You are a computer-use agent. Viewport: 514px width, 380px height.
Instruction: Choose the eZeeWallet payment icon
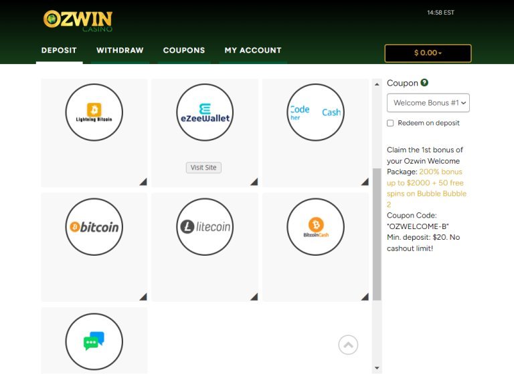[205, 112]
